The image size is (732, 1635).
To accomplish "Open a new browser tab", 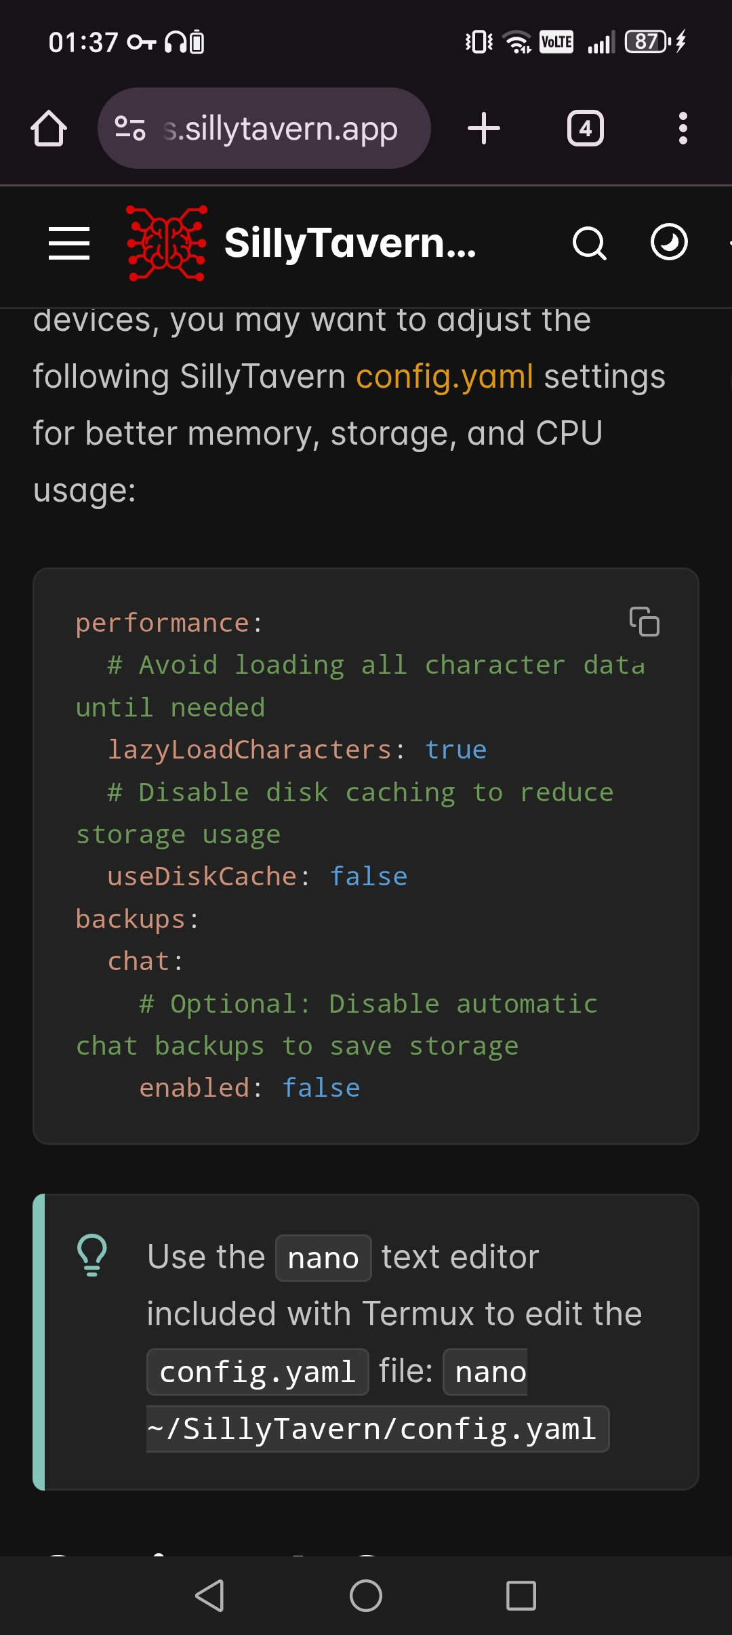I will pos(484,128).
